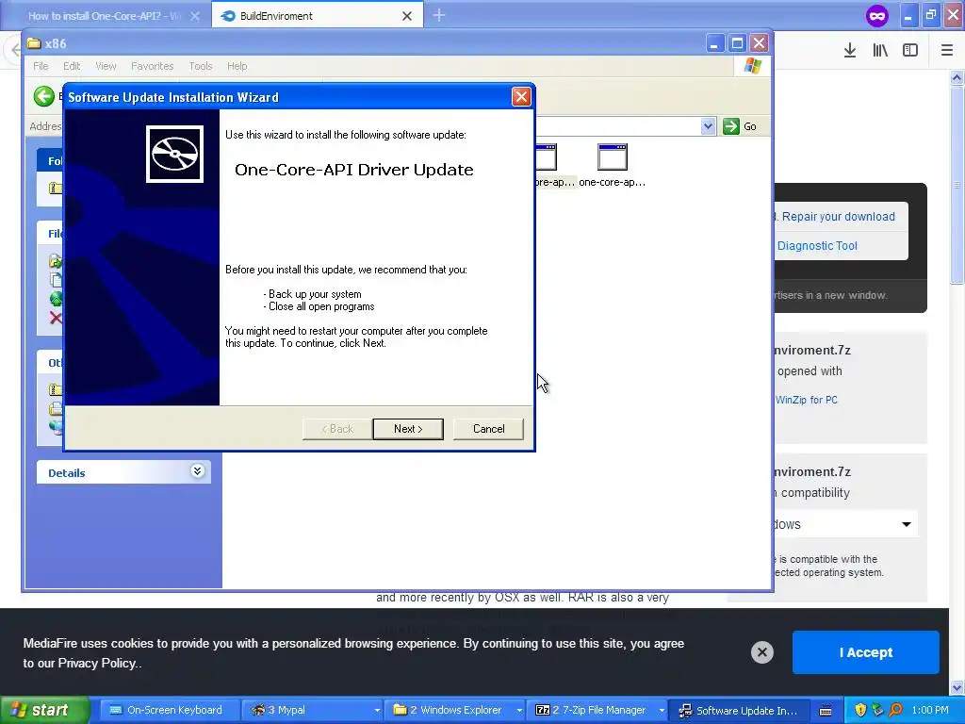The image size is (965, 724).
Task: Switch to On-Screen Keyboard taskbar item
Action: [x=169, y=710]
